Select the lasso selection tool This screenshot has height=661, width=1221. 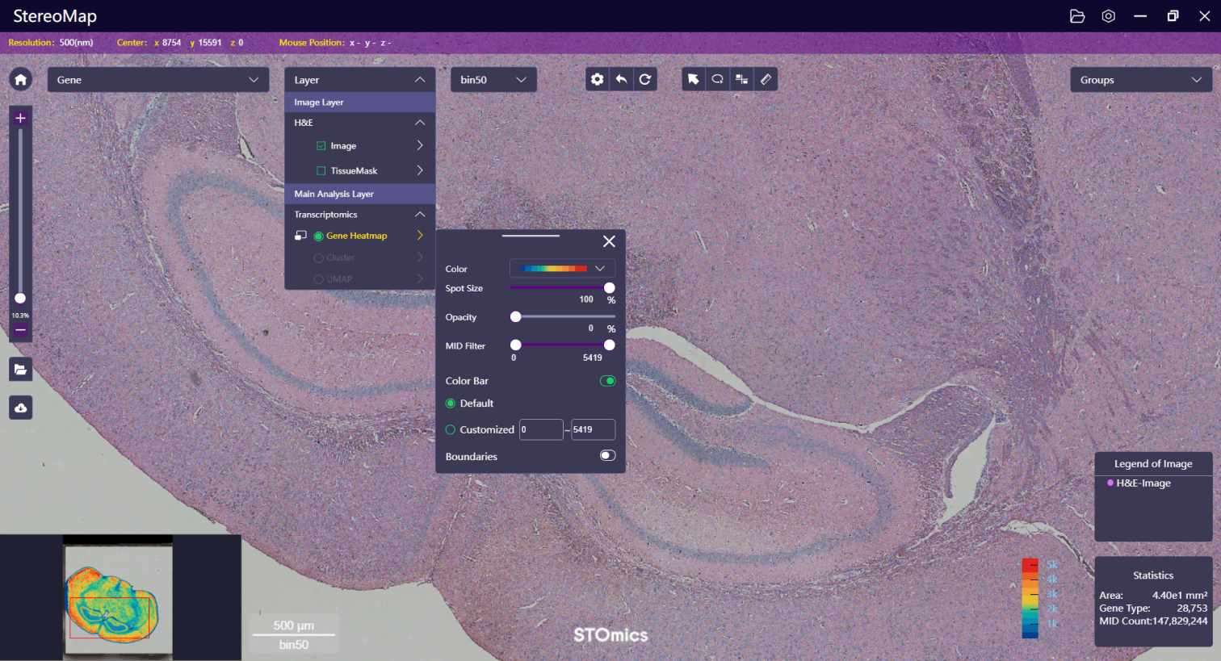[717, 79]
